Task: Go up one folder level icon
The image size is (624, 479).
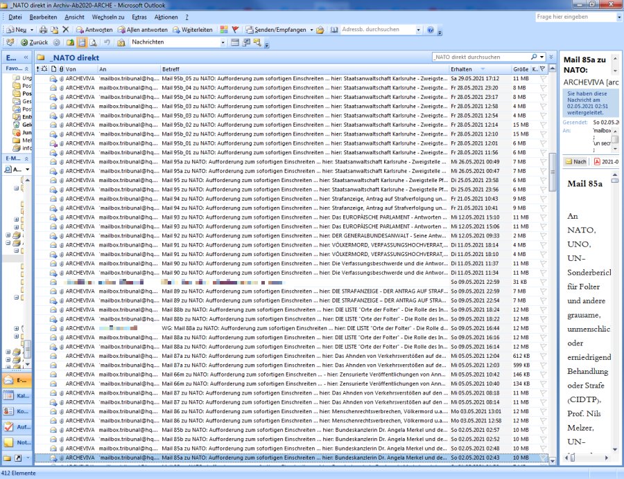Action: coord(70,42)
